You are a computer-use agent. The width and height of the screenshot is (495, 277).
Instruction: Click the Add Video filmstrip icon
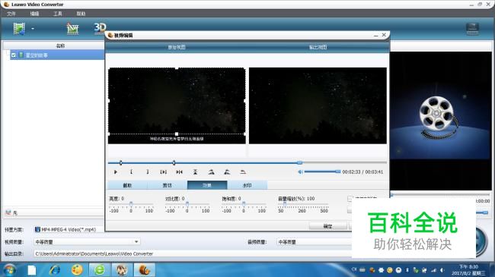(x=19, y=29)
